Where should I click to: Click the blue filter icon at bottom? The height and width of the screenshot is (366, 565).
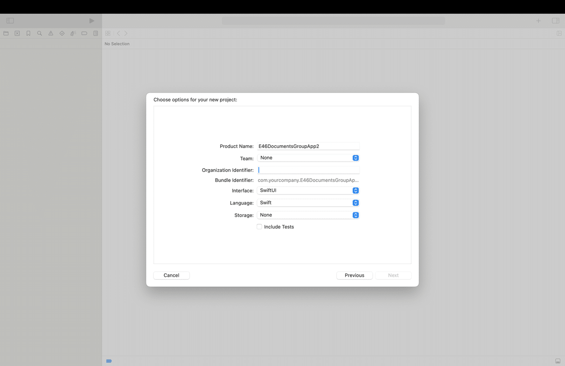click(x=109, y=361)
